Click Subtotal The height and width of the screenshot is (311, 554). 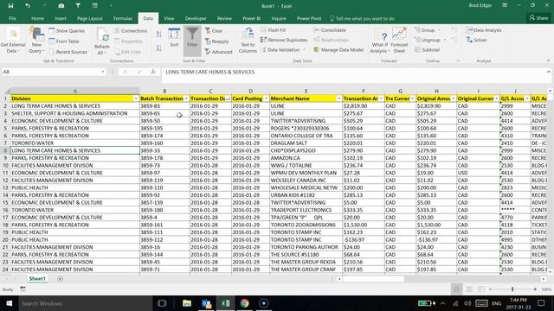pyautogui.click(x=427, y=50)
